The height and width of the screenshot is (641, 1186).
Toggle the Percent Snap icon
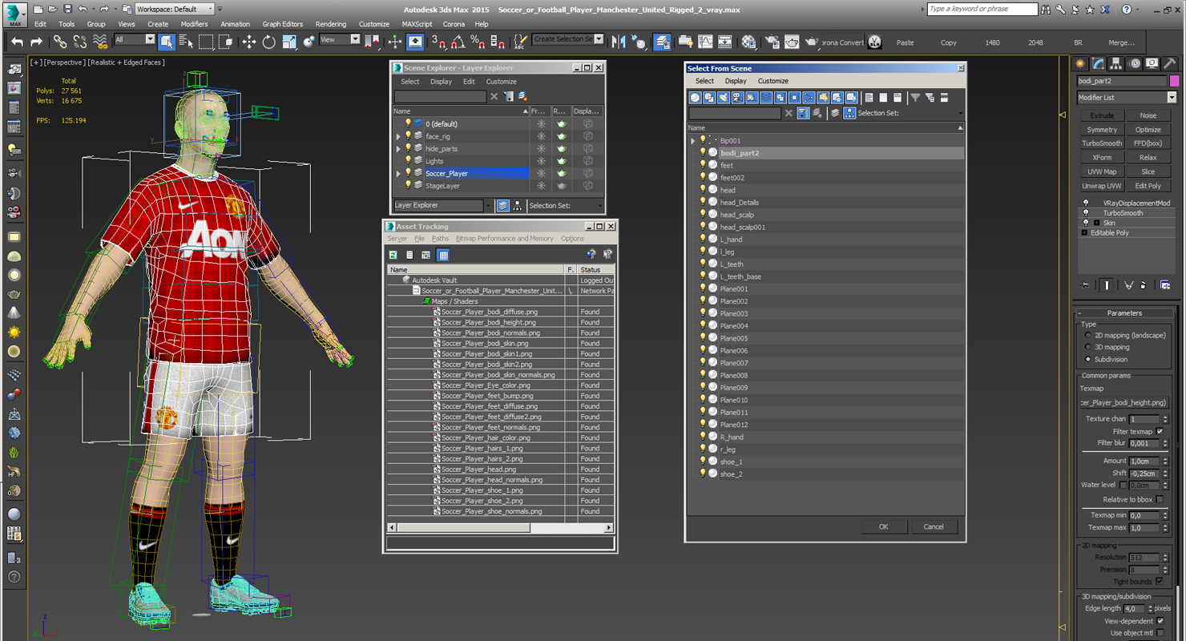click(x=478, y=42)
